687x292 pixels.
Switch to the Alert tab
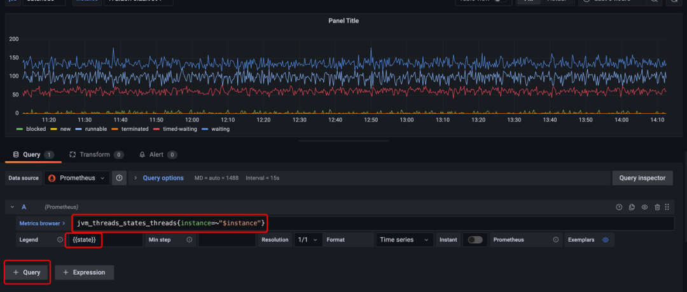[x=158, y=155]
